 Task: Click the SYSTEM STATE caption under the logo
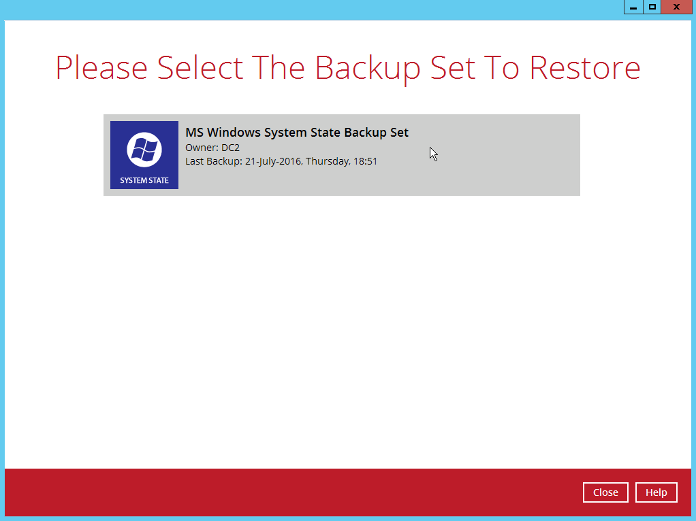point(144,181)
